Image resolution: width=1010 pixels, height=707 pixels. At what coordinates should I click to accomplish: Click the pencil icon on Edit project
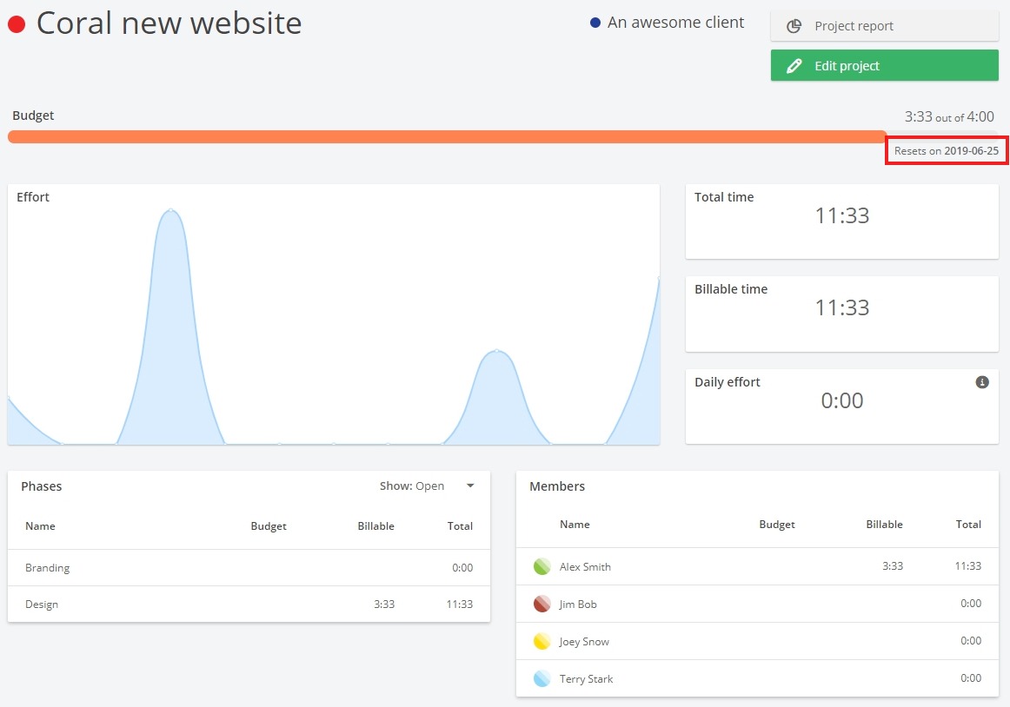click(794, 66)
